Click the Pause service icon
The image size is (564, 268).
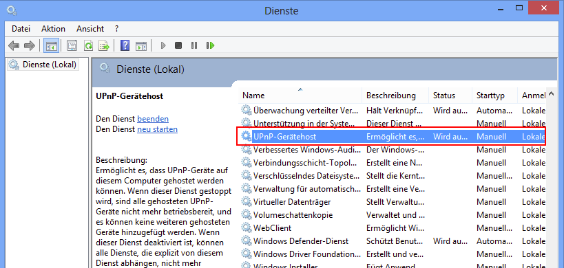(194, 45)
